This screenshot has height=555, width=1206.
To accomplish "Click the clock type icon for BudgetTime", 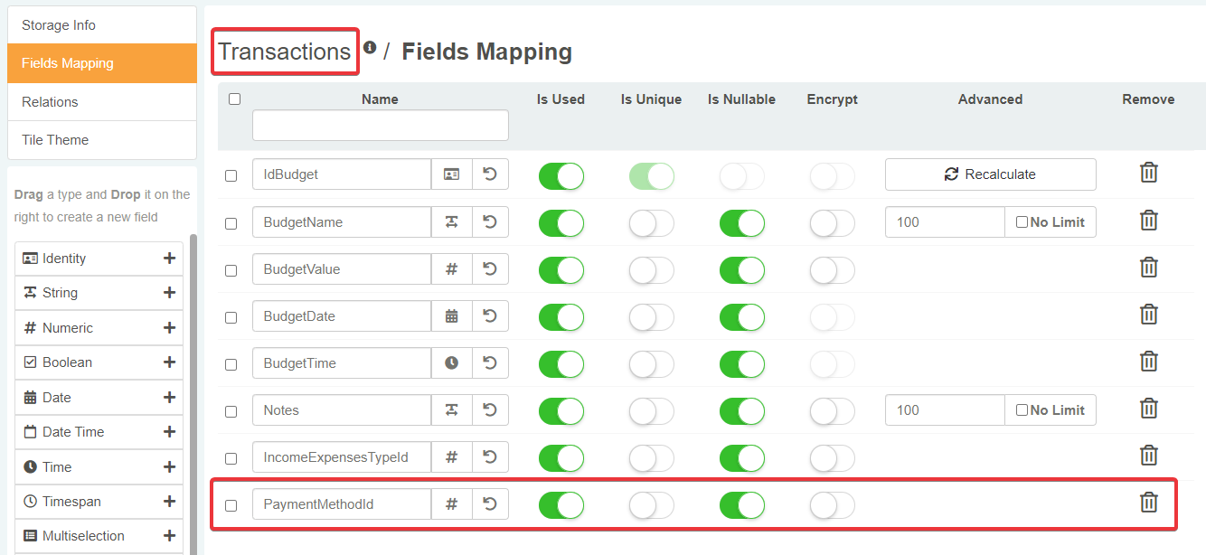I will [x=452, y=363].
